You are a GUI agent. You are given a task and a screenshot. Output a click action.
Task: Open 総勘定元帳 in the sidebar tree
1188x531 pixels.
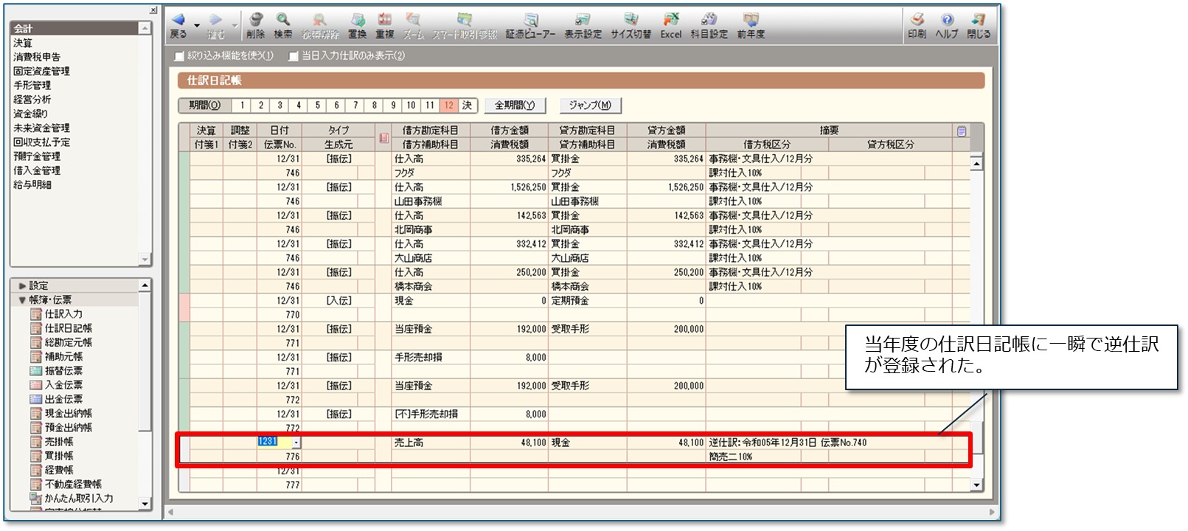(68, 343)
